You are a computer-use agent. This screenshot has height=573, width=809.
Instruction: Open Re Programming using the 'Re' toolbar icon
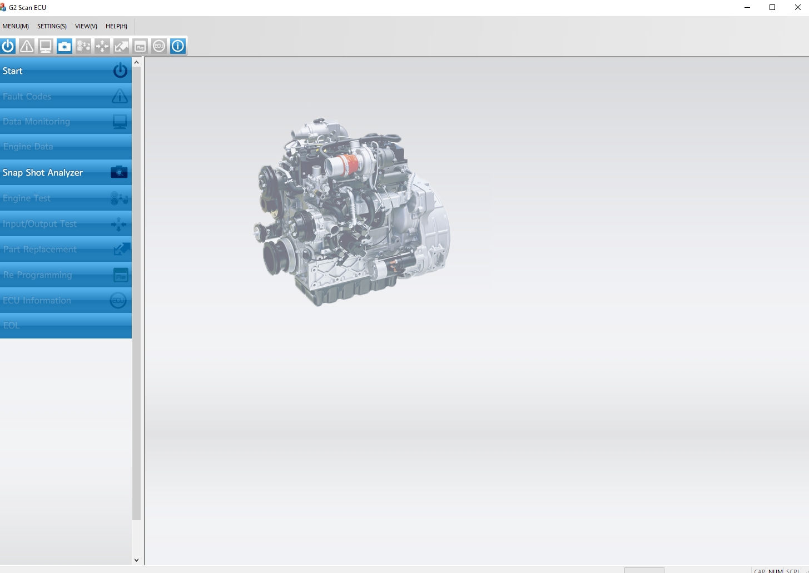140,46
